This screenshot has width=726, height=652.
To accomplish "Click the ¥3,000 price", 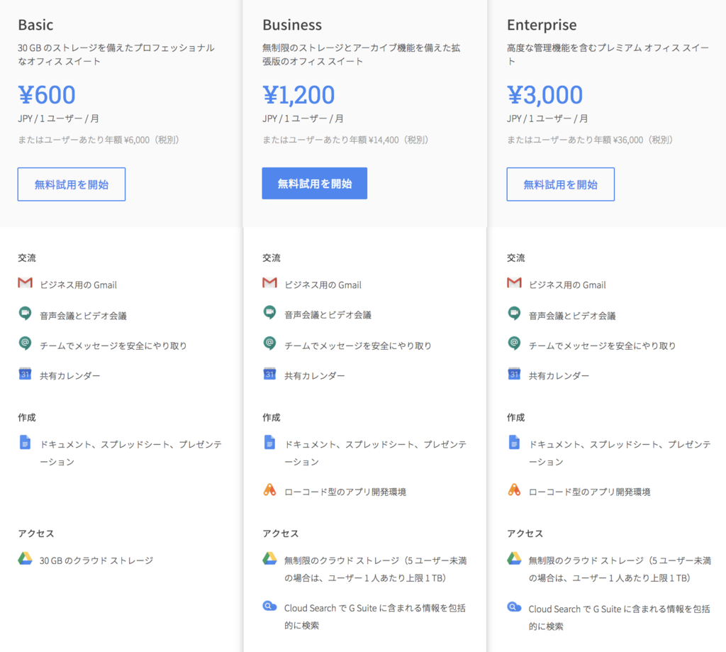I will point(544,94).
